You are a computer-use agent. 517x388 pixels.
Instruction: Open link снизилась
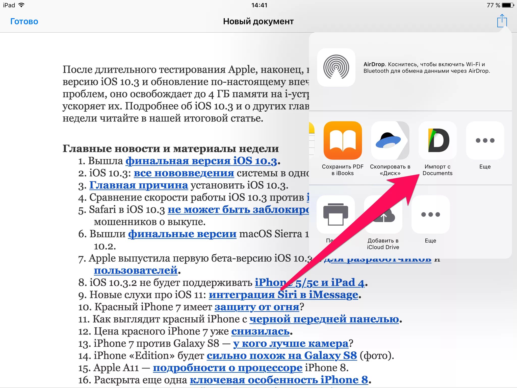pos(260,331)
